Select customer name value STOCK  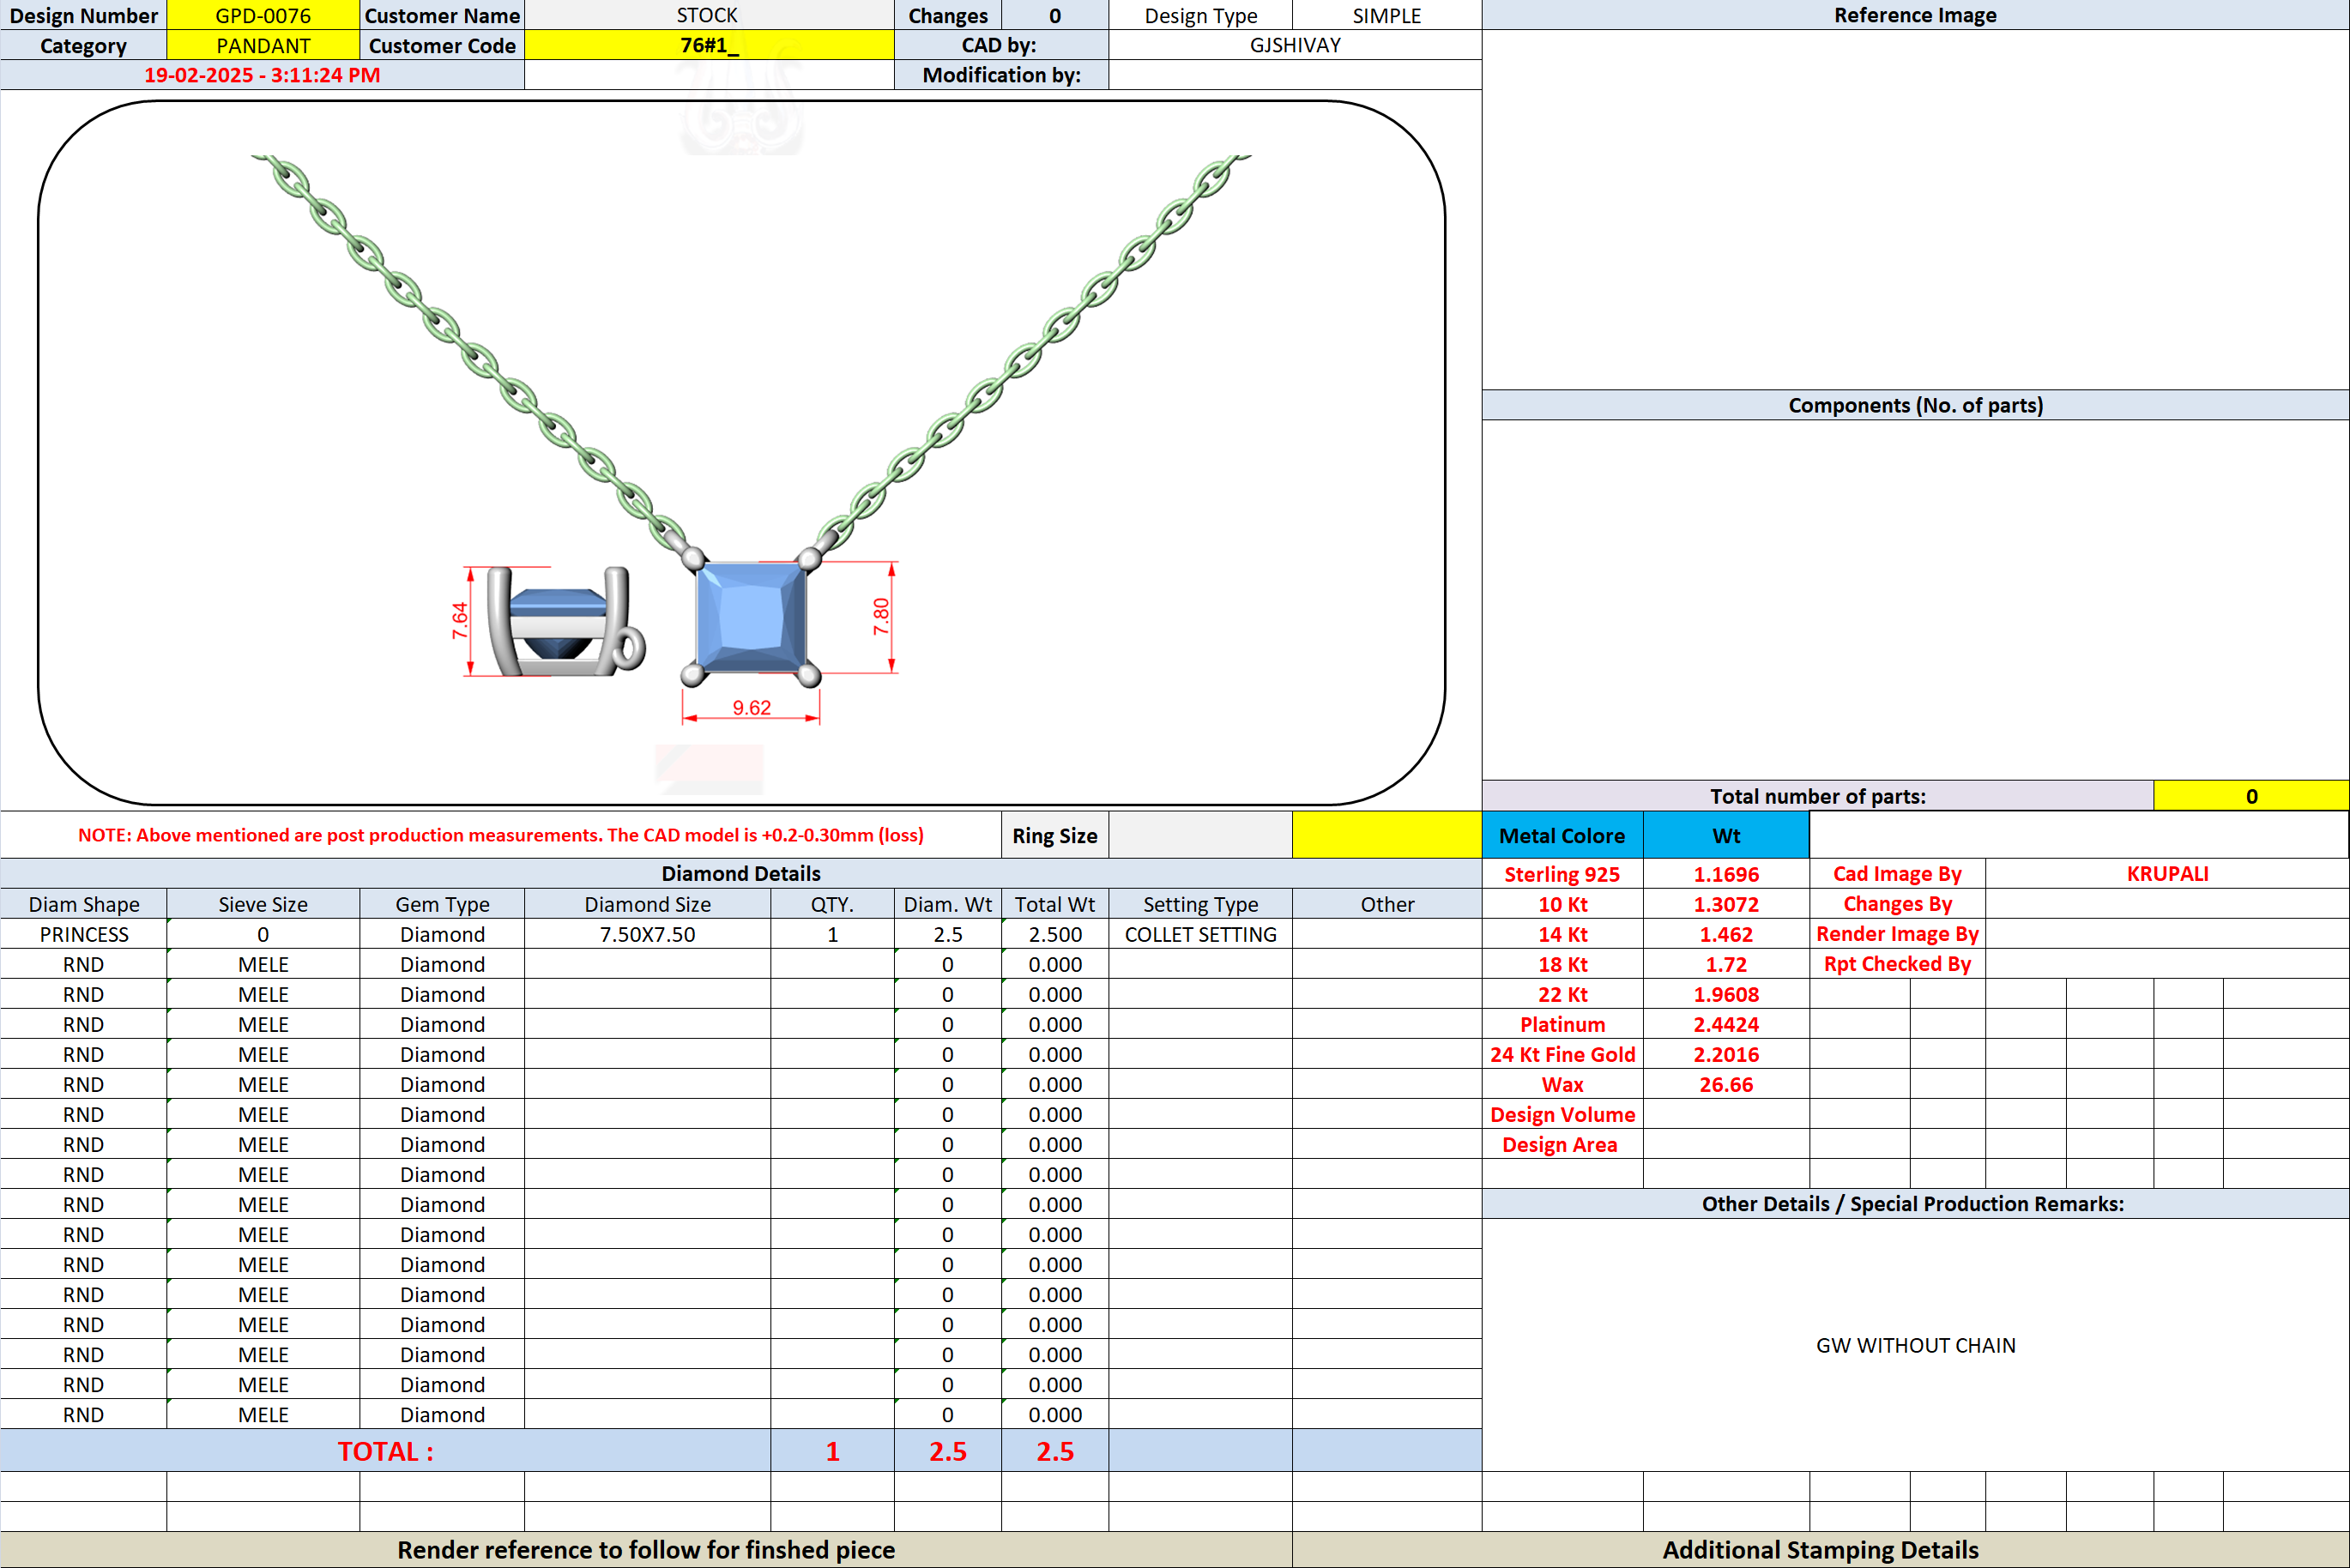[x=708, y=15]
